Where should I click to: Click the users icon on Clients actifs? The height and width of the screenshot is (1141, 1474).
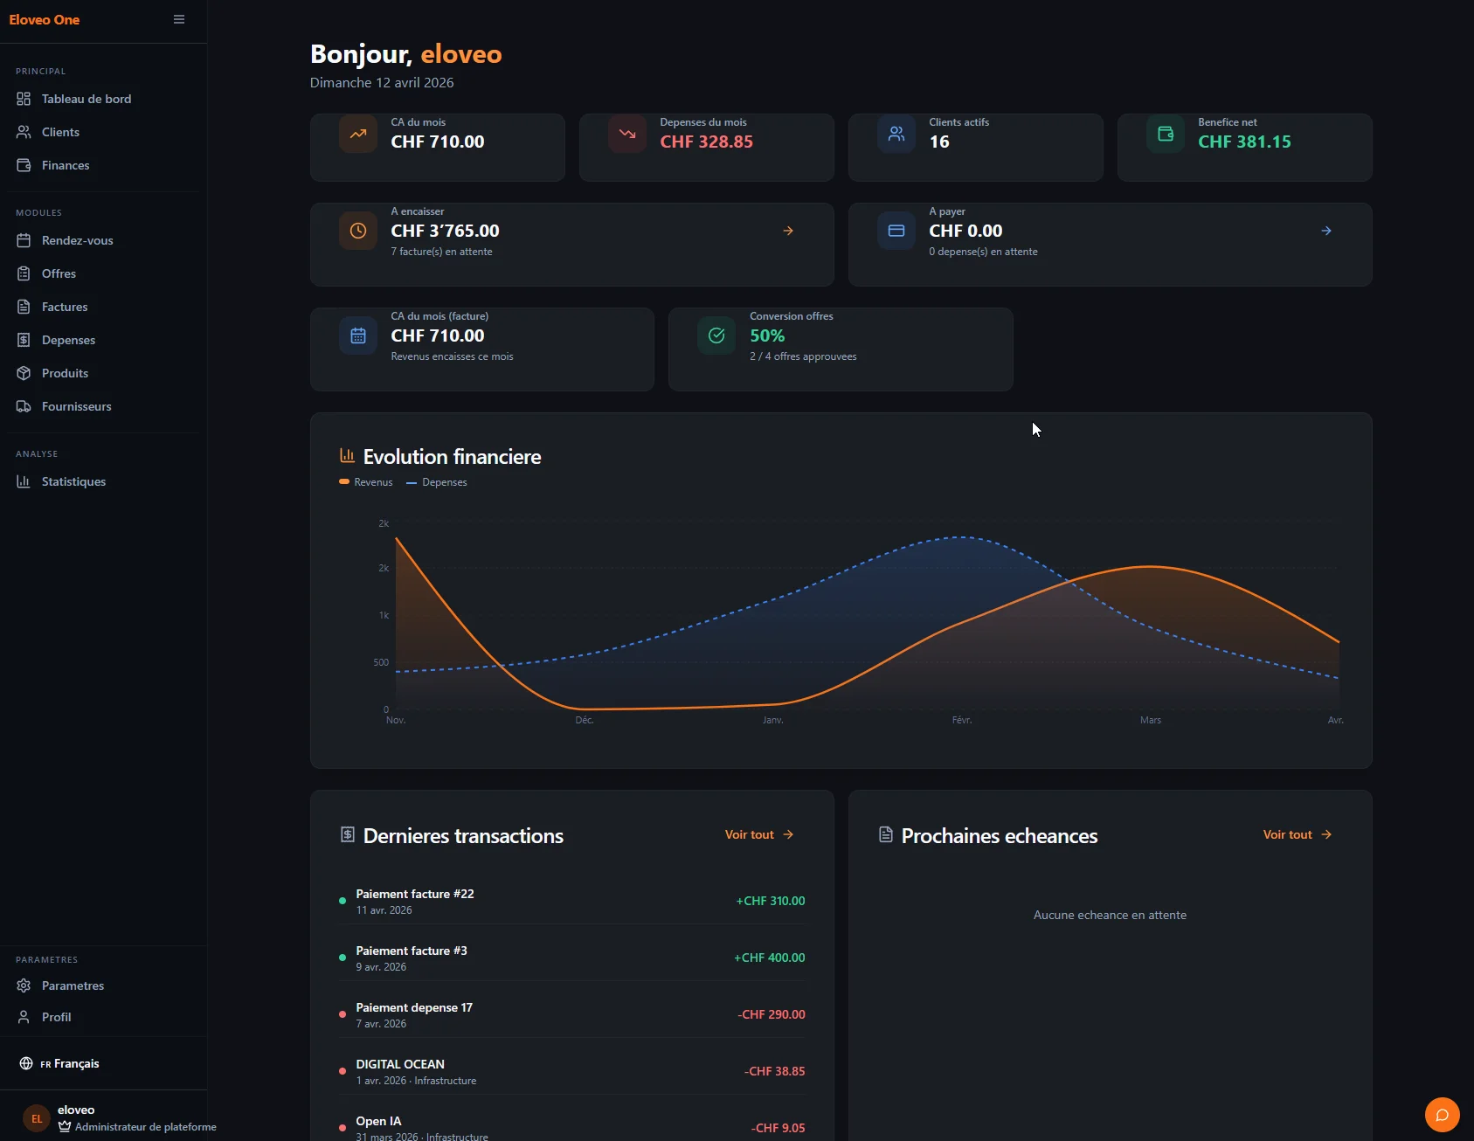click(896, 135)
